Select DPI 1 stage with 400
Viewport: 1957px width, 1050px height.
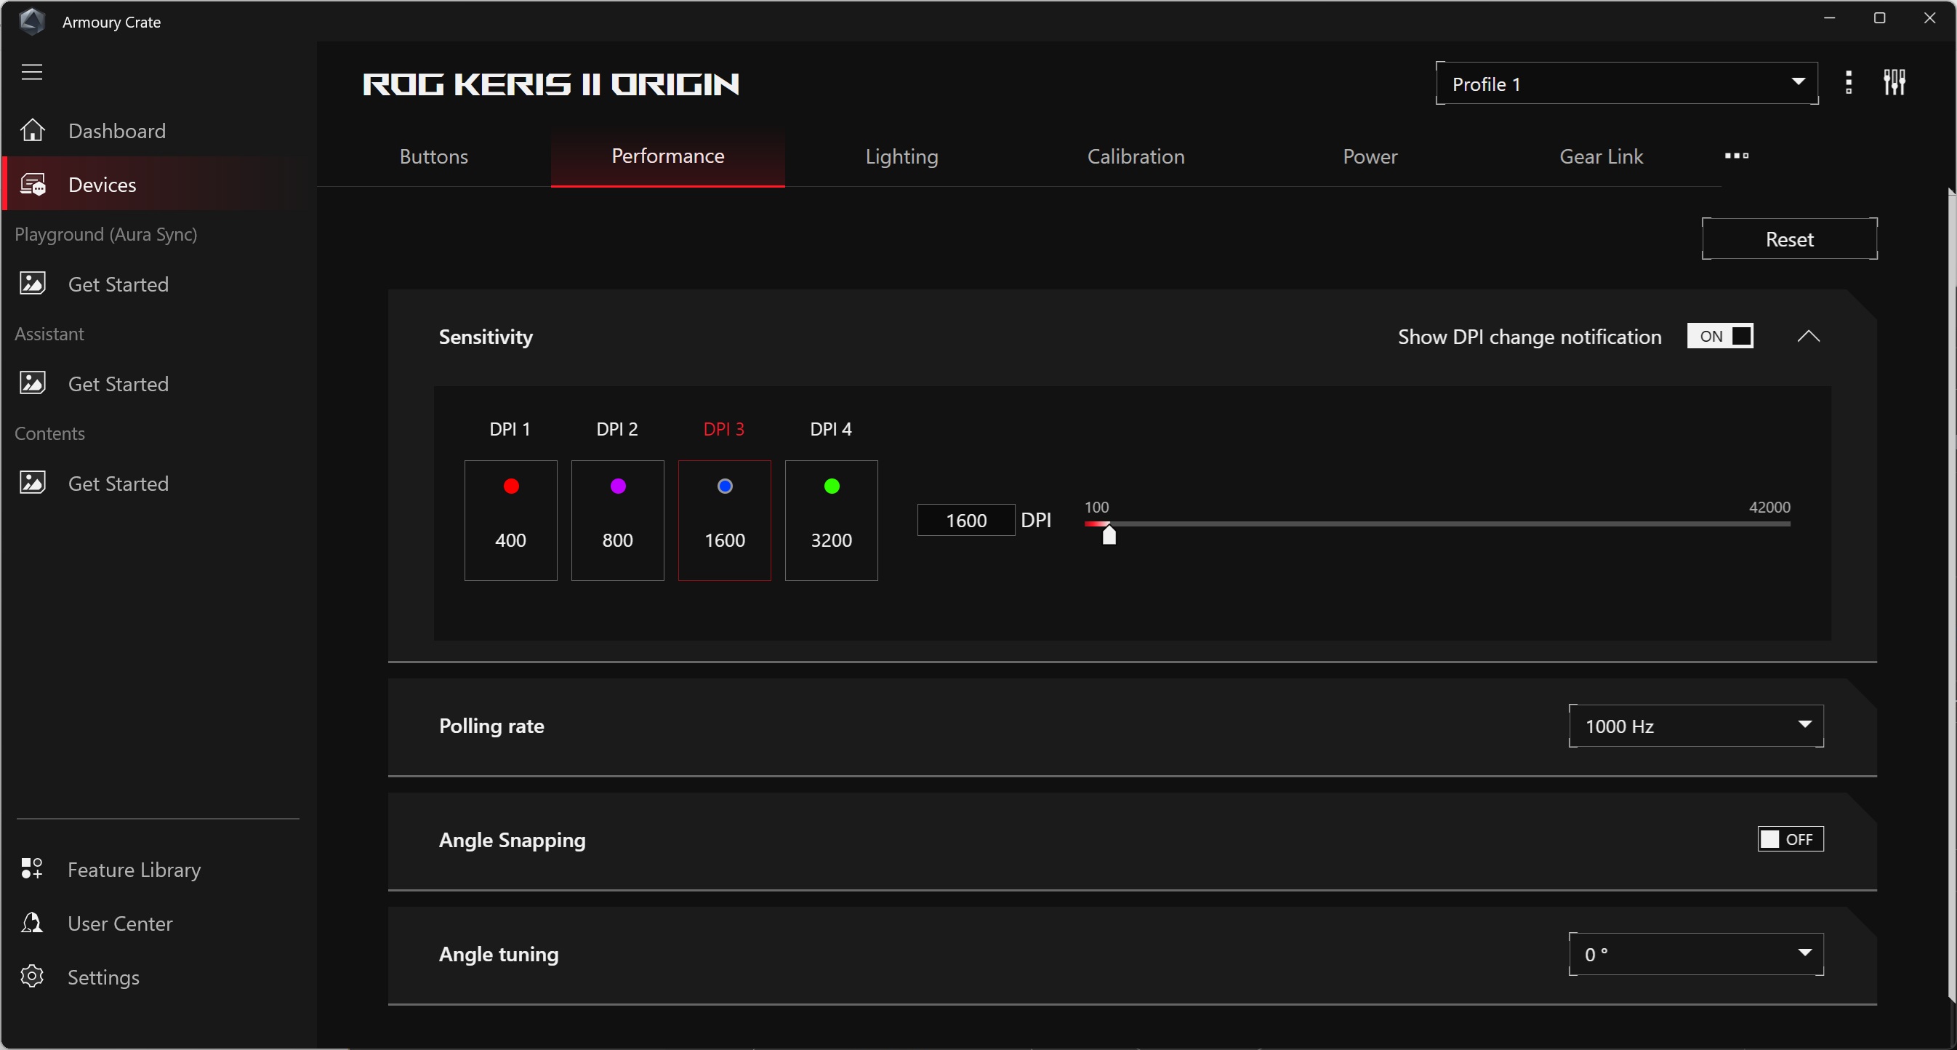point(510,521)
